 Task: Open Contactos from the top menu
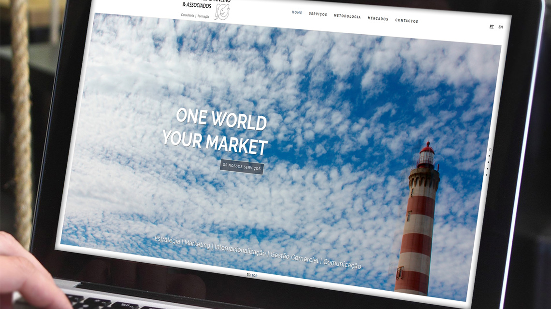pos(406,21)
